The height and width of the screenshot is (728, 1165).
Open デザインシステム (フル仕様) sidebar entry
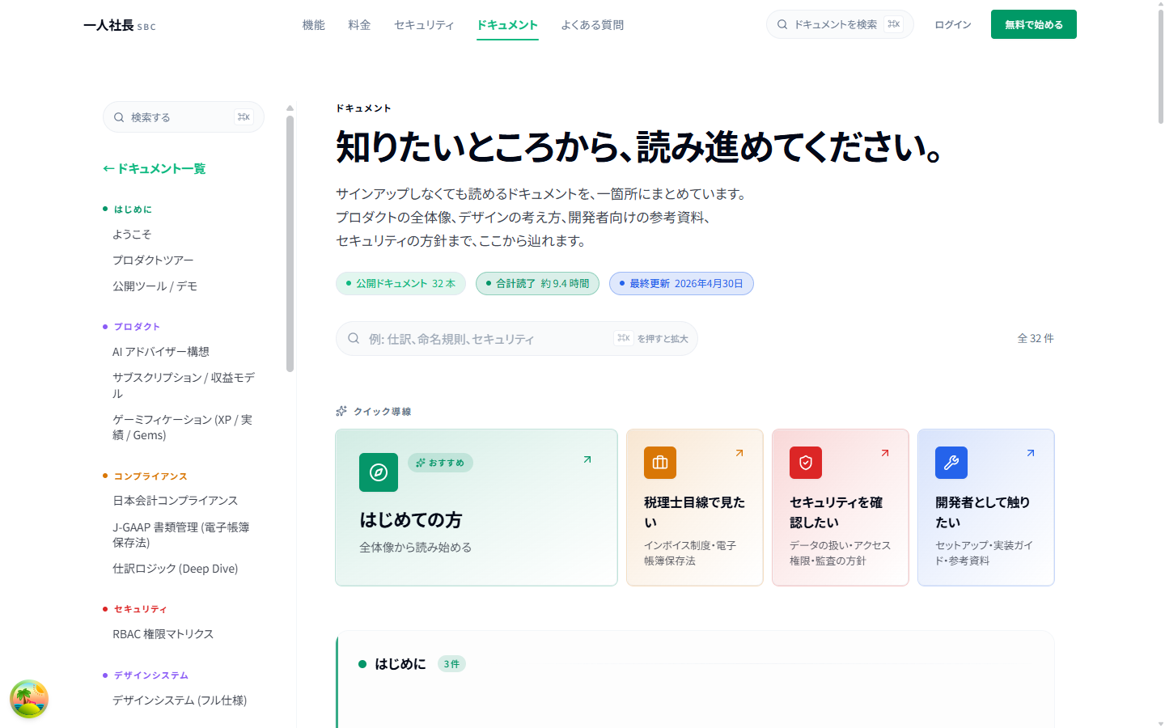tap(180, 700)
